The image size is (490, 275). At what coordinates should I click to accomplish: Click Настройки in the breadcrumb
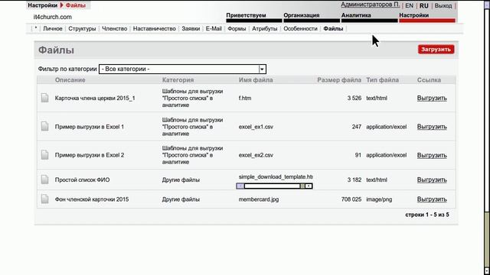point(43,5)
